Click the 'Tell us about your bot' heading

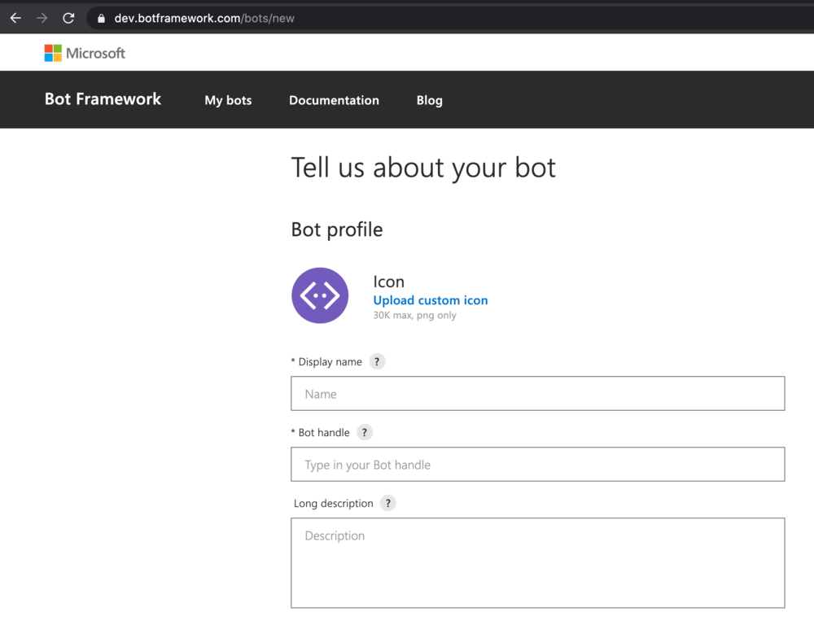pyautogui.click(x=423, y=167)
